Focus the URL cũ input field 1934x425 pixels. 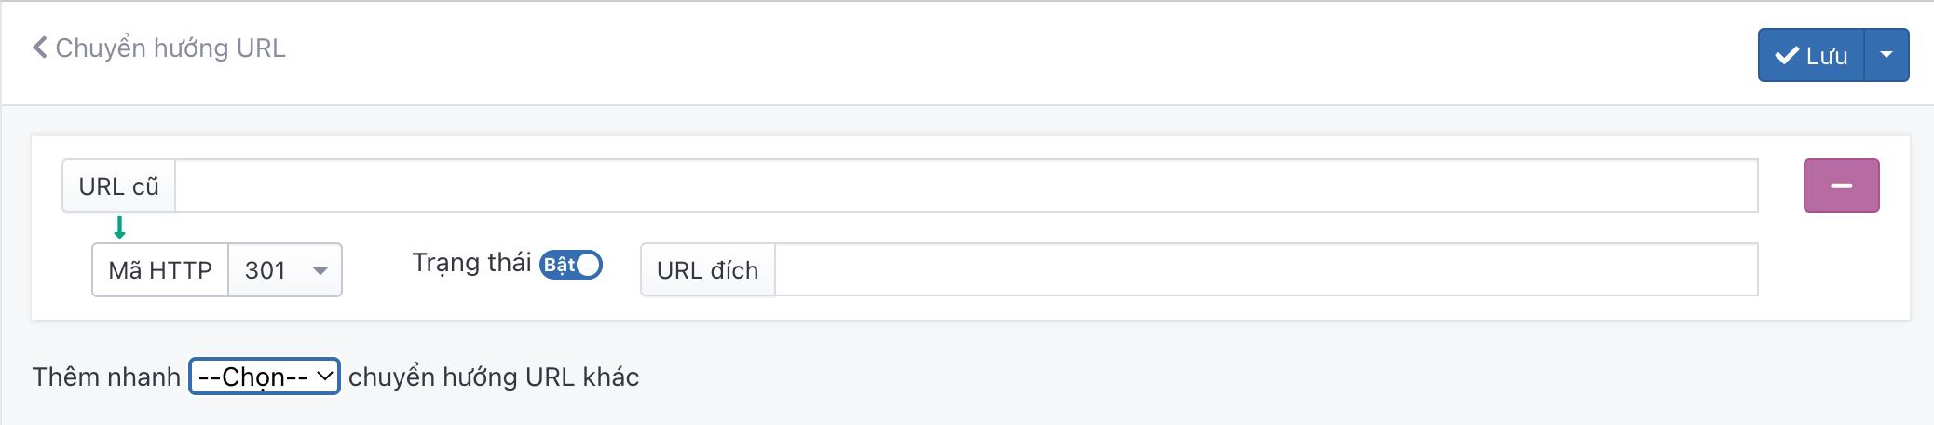(x=965, y=186)
